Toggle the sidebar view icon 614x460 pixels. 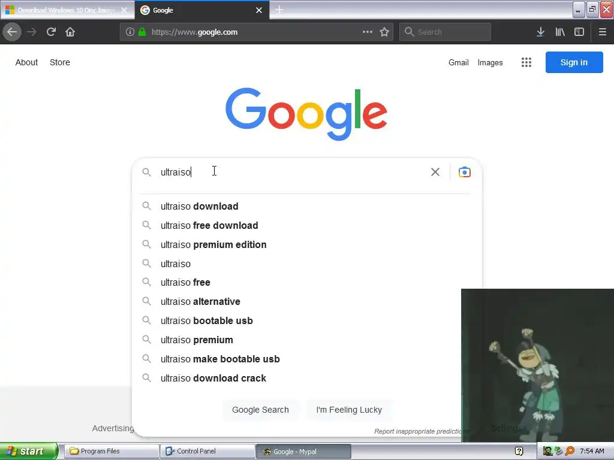tap(579, 32)
